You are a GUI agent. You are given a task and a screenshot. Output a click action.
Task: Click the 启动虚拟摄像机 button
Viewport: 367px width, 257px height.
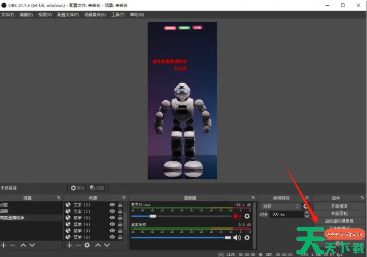(339, 221)
